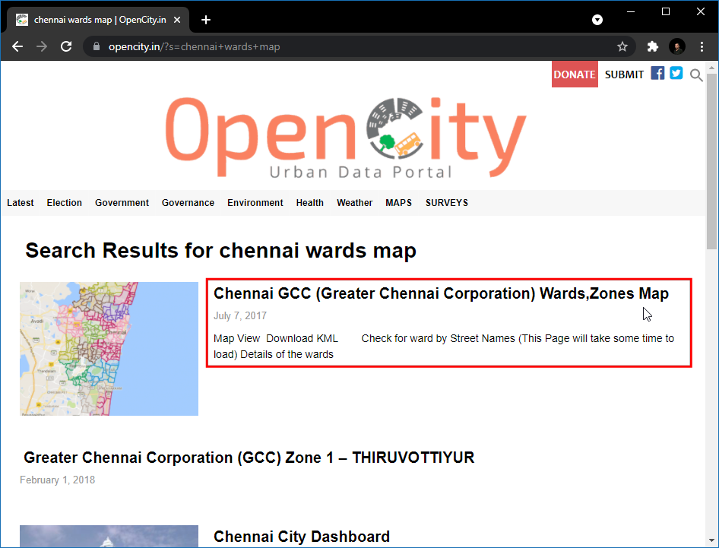The image size is (719, 548).
Task: Open the Chrome profile avatar
Action: (x=677, y=46)
